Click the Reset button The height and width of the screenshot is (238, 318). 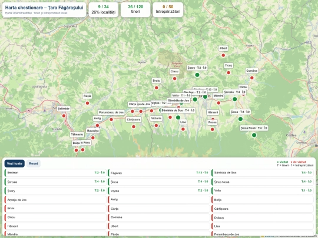(x=33, y=163)
